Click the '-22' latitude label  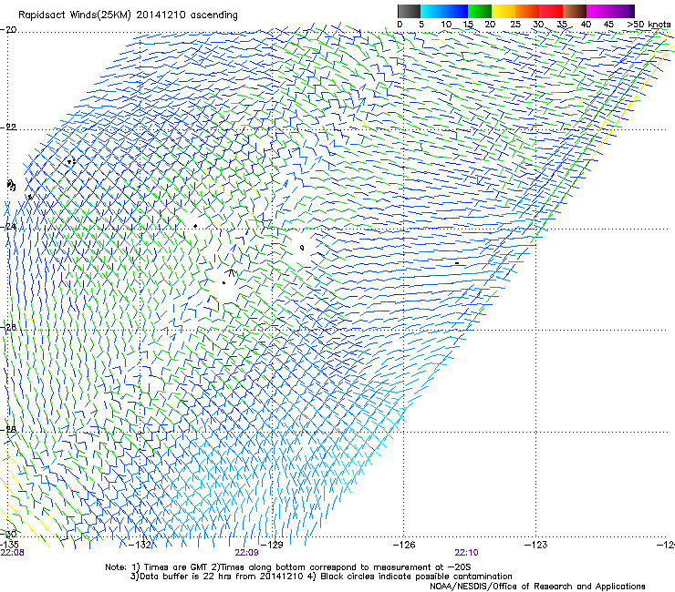click(8, 128)
